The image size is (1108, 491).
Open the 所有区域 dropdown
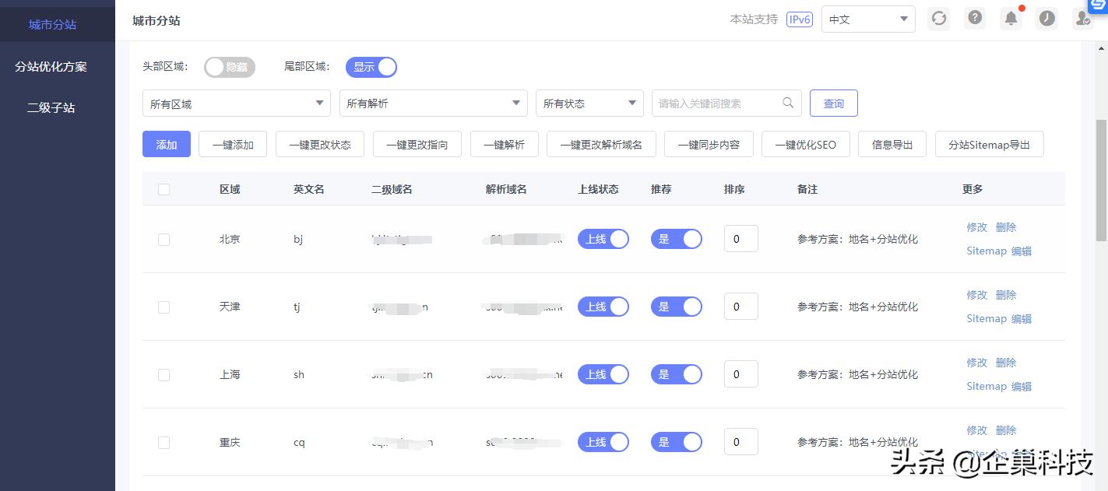coord(236,102)
